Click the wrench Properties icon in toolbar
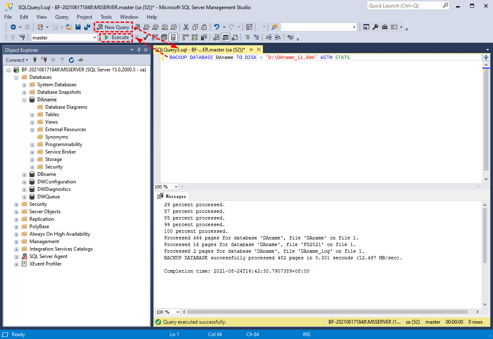The width and height of the screenshot is (493, 339). (375, 27)
